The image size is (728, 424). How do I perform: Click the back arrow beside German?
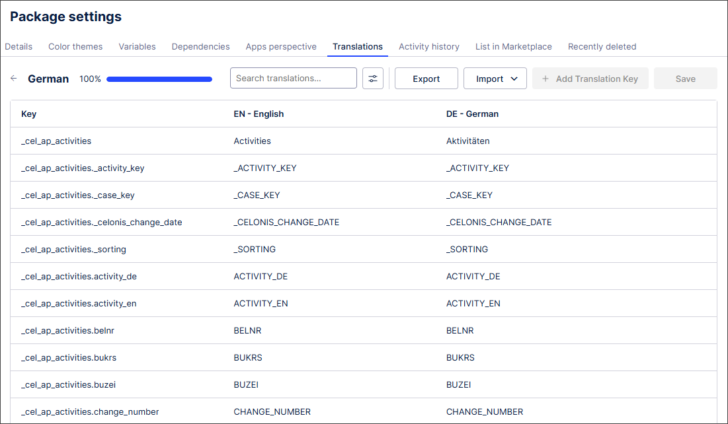pyautogui.click(x=13, y=78)
